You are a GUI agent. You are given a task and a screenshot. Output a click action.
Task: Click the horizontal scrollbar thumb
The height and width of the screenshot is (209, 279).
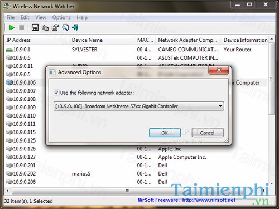point(127,191)
